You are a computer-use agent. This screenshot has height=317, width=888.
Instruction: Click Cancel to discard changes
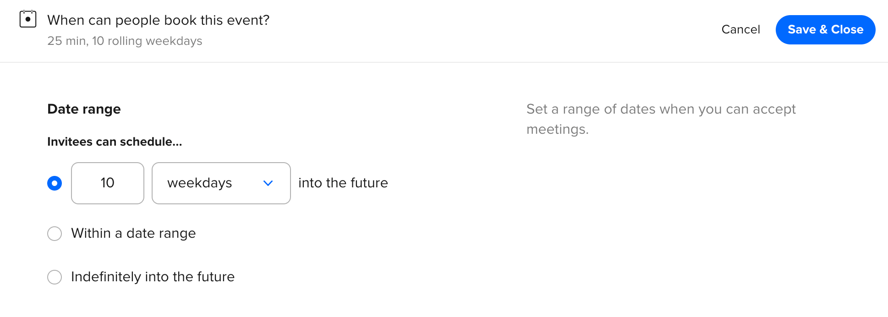click(x=740, y=30)
